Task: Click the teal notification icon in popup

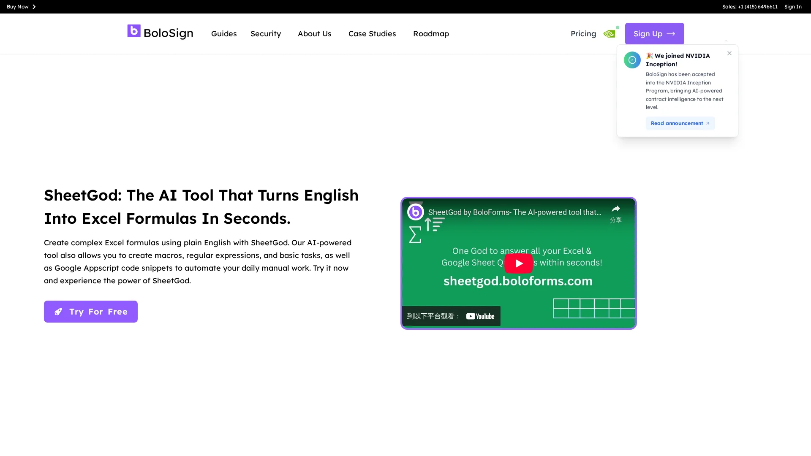Action: click(x=632, y=60)
